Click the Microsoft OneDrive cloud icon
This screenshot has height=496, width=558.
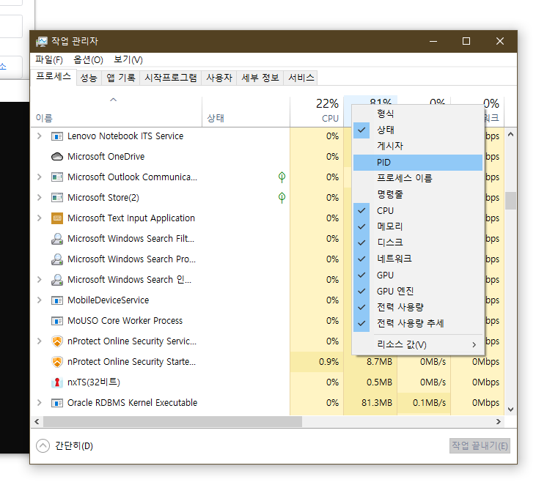(57, 157)
